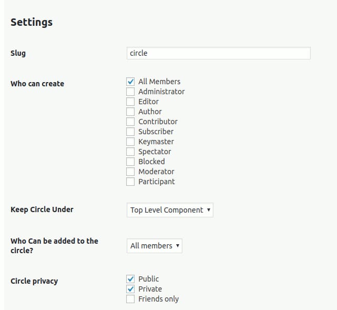Check the Participant checkbox
337x310 pixels.
pyautogui.click(x=131, y=182)
